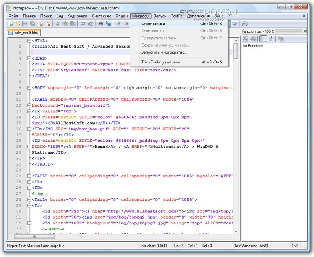Collapse the <TR> fold on line 25
314x257 pixels.
point(29,182)
